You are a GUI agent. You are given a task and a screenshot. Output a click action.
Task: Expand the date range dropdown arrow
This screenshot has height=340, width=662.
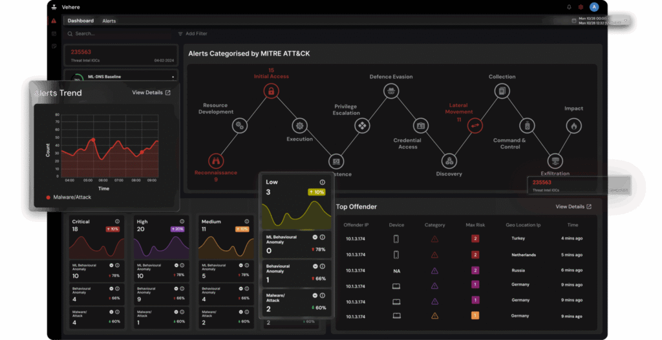tap(625, 21)
